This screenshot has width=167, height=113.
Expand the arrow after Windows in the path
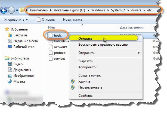point(108,10)
